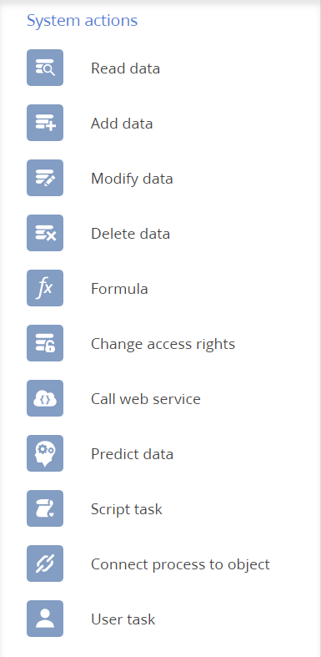Click the Delete data cross icon
Screen dimensions: 321x657
click(x=45, y=233)
